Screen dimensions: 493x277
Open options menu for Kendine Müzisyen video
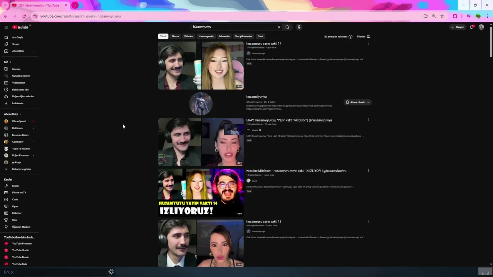pyautogui.click(x=369, y=170)
